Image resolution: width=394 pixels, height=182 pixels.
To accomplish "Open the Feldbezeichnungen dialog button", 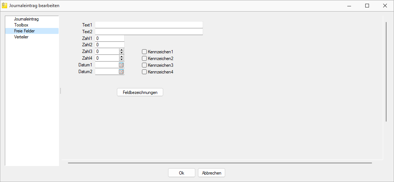I will tap(140, 92).
